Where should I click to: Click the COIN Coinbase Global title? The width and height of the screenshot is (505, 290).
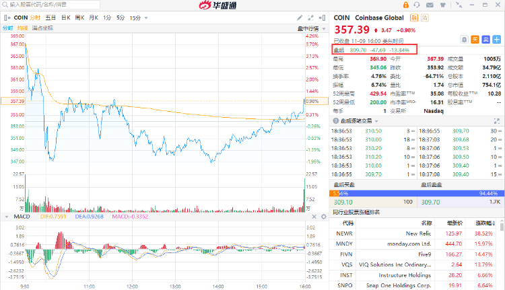pyautogui.click(x=368, y=17)
